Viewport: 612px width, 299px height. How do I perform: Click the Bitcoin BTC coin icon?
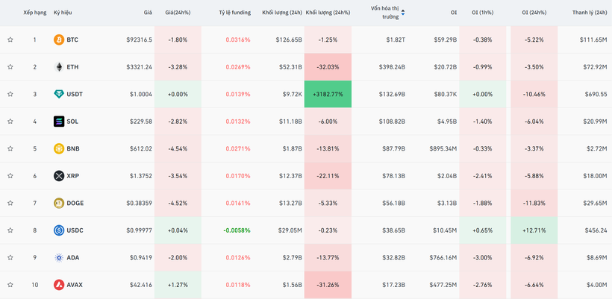[59, 40]
